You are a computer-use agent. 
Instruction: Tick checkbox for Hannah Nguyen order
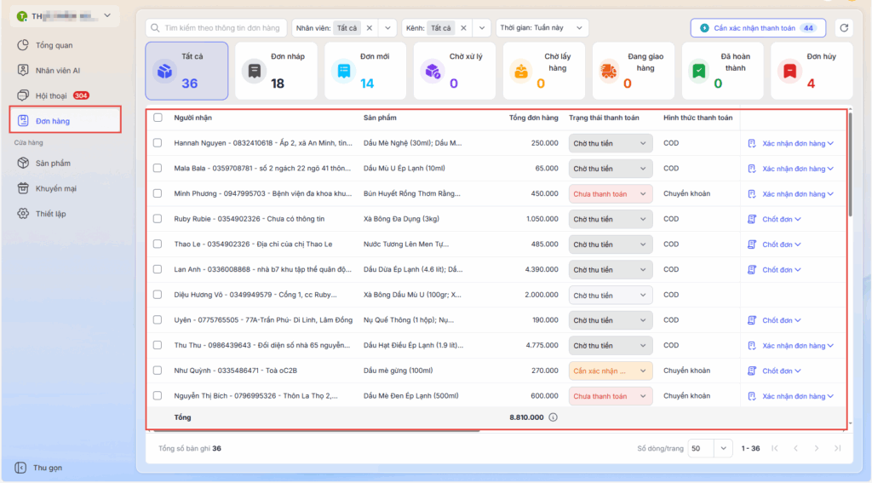[x=158, y=143]
